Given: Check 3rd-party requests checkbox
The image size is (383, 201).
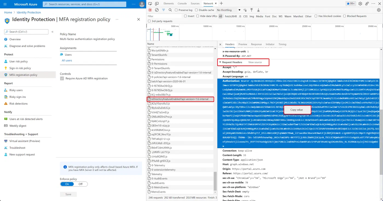Looking at the screenshot, I should pyautogui.click(x=149, y=21).
